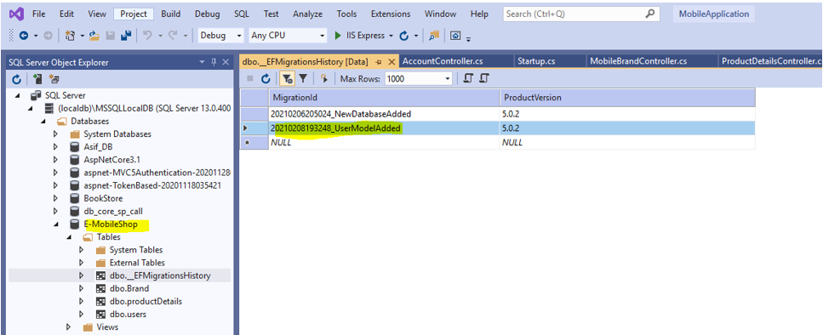The image size is (823, 335).
Task: Expand the Asif_DB database node
Action: (x=56, y=147)
